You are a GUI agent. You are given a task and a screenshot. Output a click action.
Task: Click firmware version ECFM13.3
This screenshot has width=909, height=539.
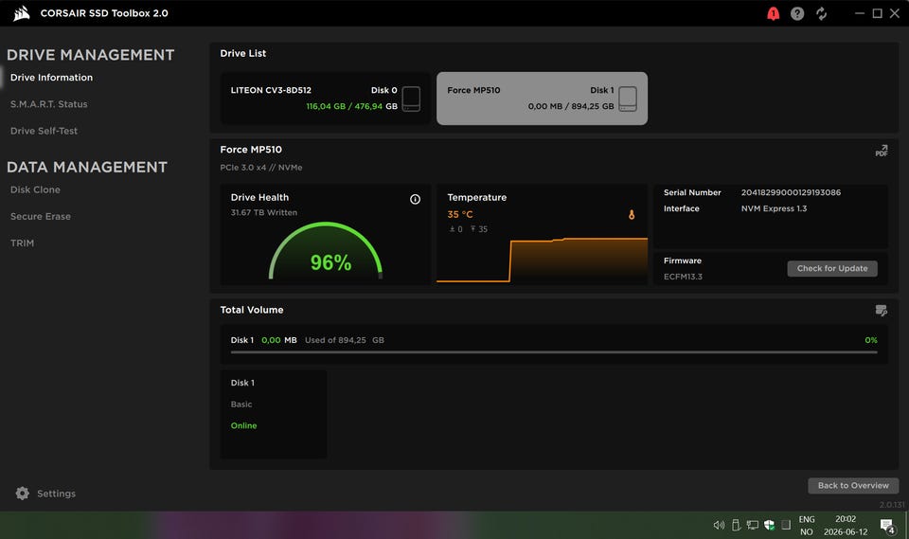click(683, 277)
